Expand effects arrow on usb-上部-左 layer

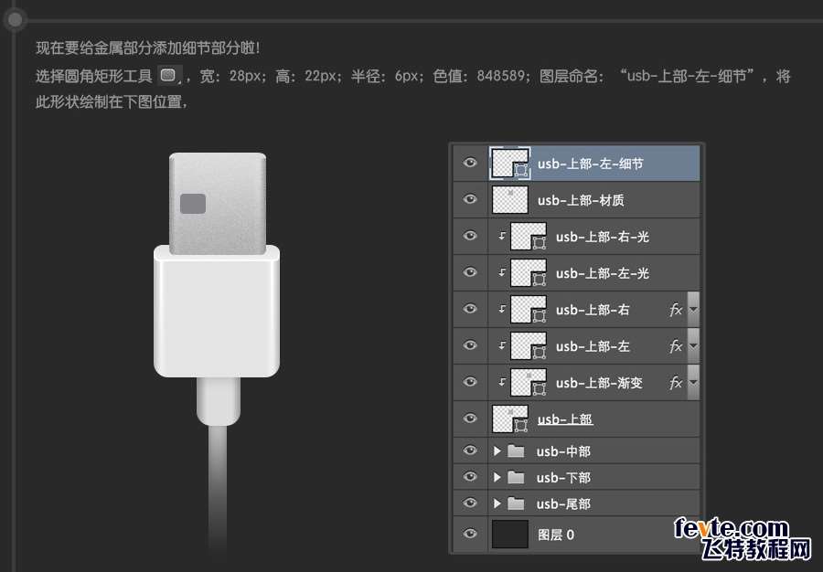coord(693,346)
